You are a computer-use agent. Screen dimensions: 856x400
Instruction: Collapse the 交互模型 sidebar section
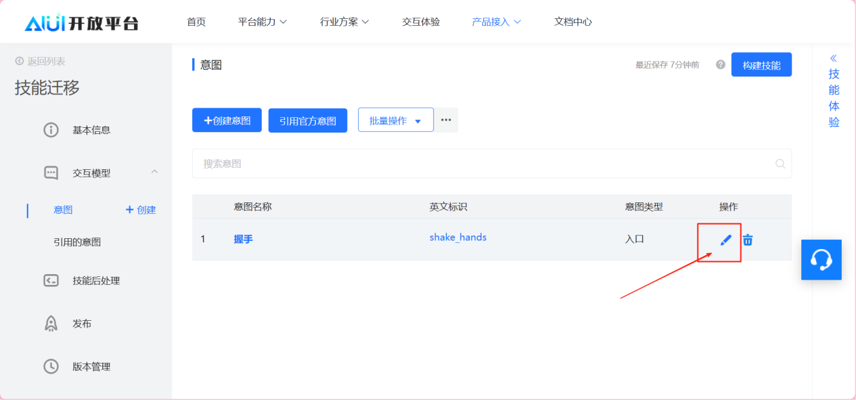tap(154, 172)
